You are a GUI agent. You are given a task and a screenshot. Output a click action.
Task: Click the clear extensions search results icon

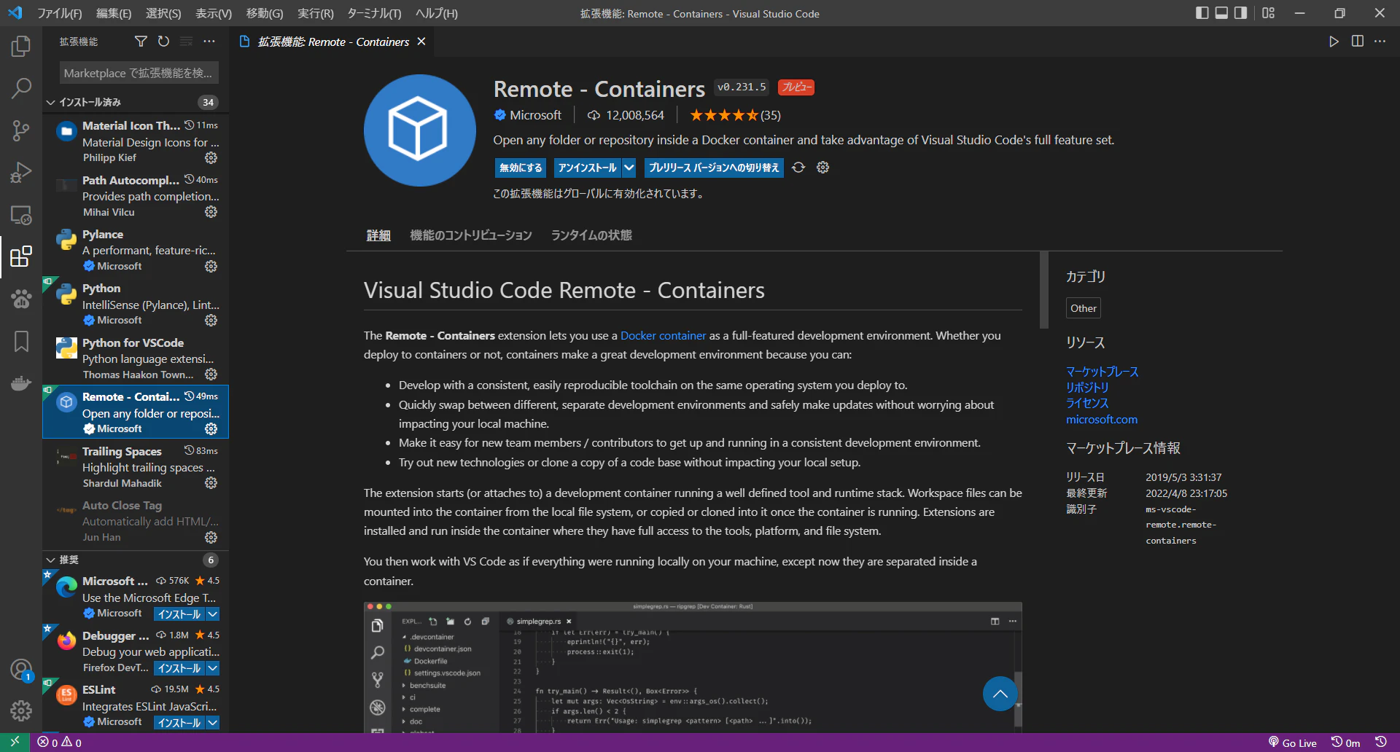point(187,42)
